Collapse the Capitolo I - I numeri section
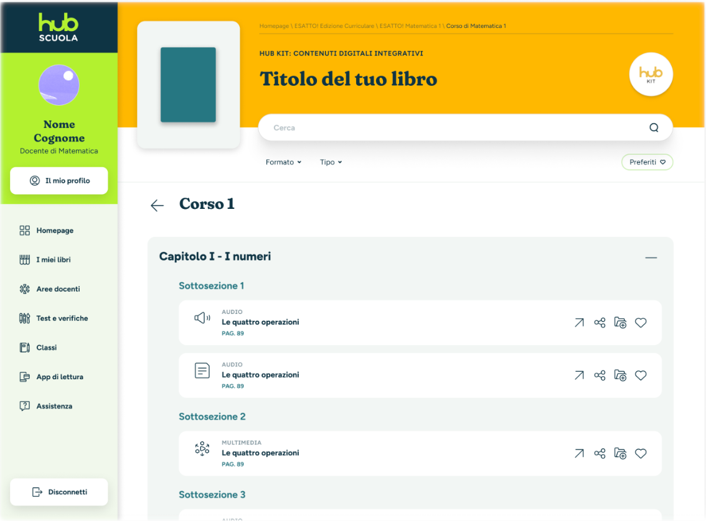706x521 pixels. pyautogui.click(x=651, y=257)
